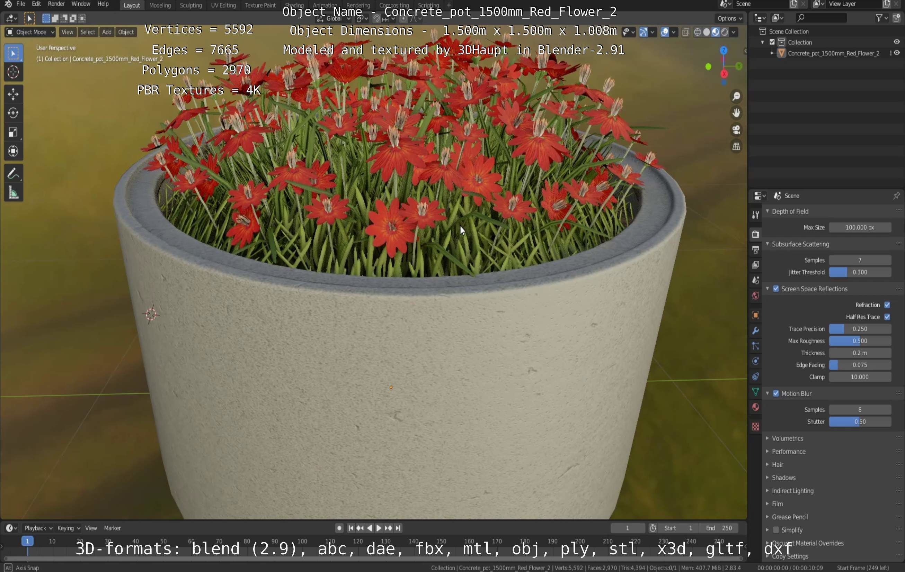Screen dimensions: 905x572
Task: Select the Measure tool
Action: click(13, 193)
